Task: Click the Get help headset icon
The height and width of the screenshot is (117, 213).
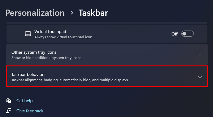Action: coord(9,101)
